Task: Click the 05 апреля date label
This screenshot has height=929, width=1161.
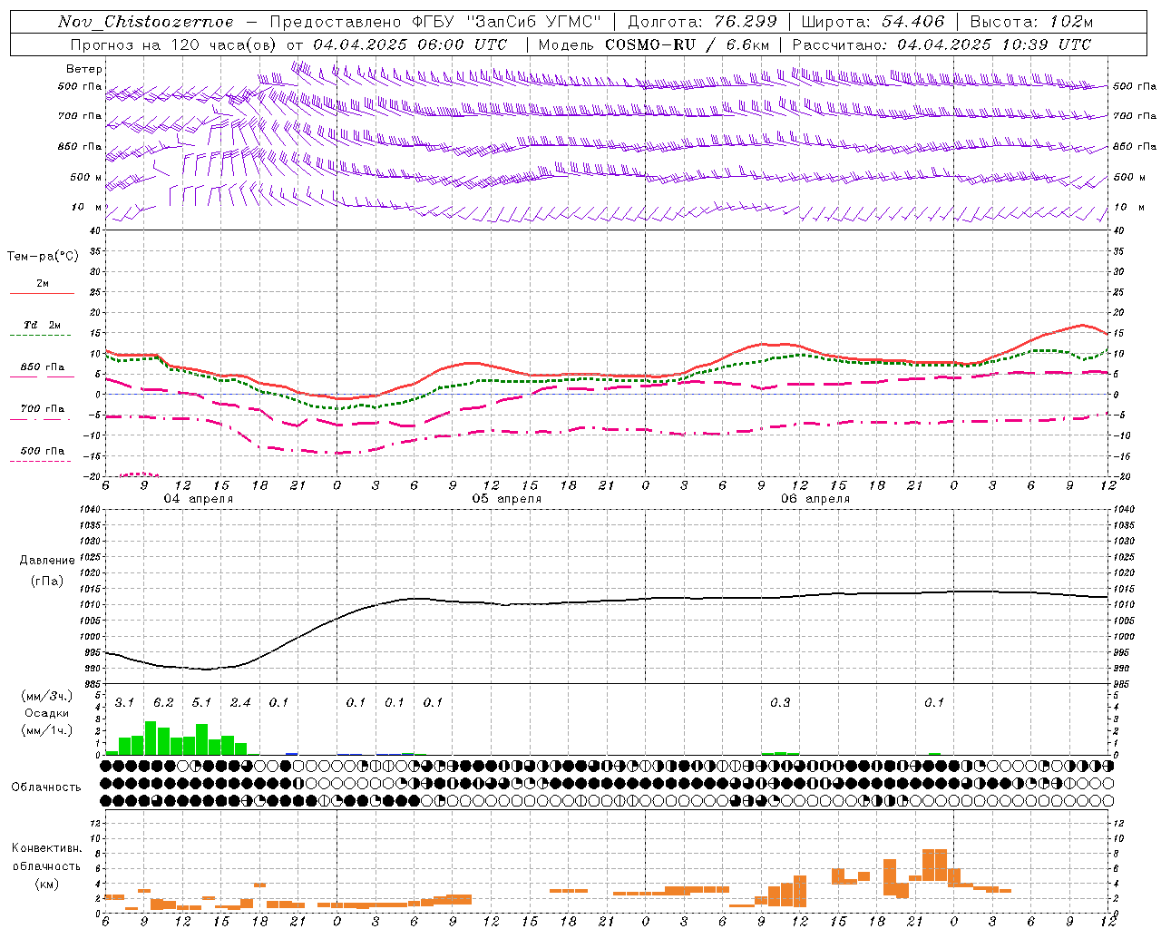Action: point(506,499)
